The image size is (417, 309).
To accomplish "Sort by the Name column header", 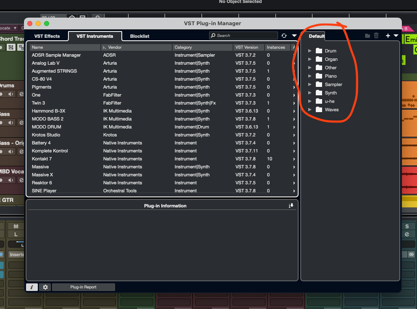I will click(65, 47).
